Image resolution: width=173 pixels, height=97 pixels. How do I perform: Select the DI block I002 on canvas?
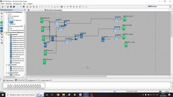(x=43, y=30)
